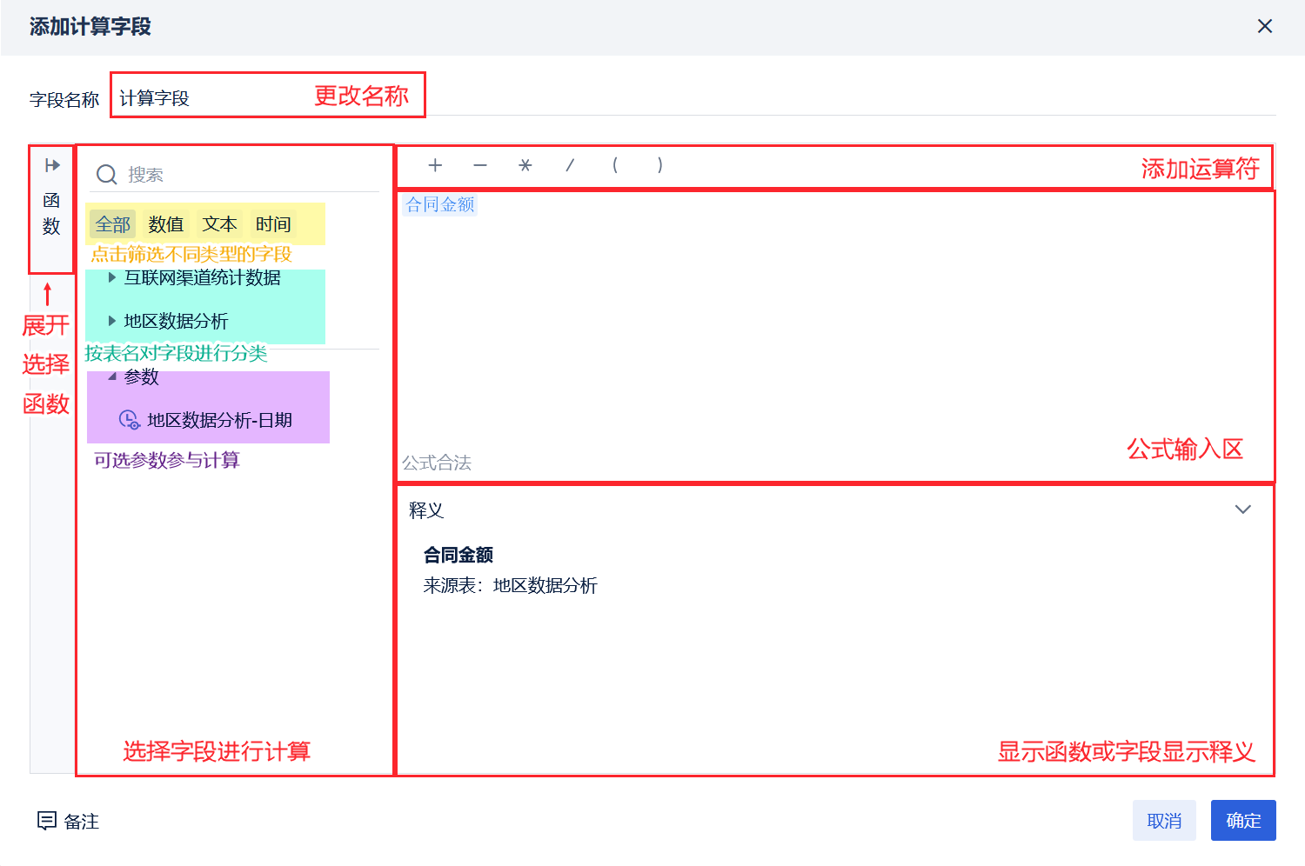The image size is (1305, 866).
Task: Select 地区数据分析-日期 parameter
Action: pos(205,420)
